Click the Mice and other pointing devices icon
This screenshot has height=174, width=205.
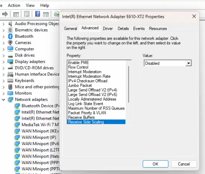point(10,87)
